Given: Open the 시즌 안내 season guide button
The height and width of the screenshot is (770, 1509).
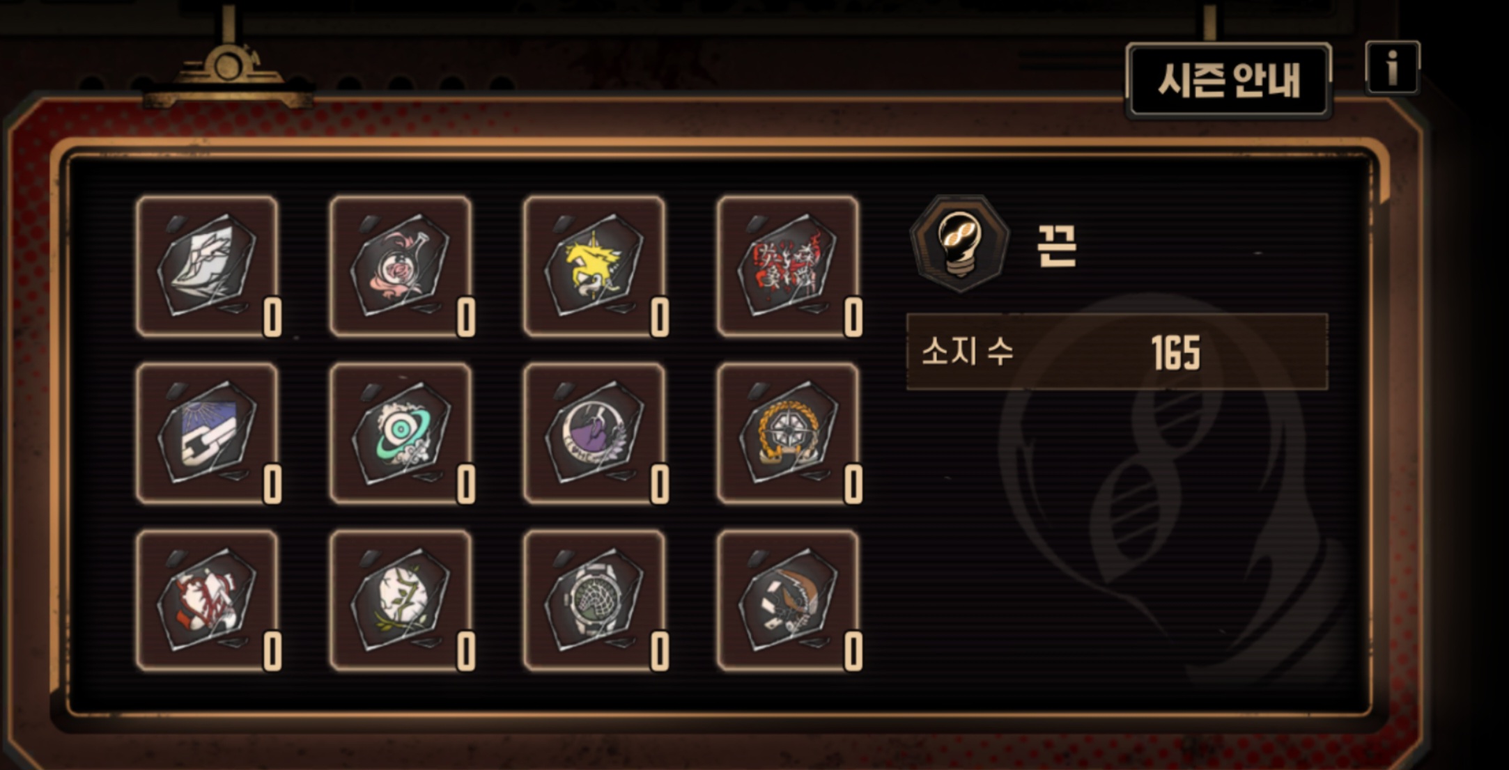Looking at the screenshot, I should pos(1229,80).
